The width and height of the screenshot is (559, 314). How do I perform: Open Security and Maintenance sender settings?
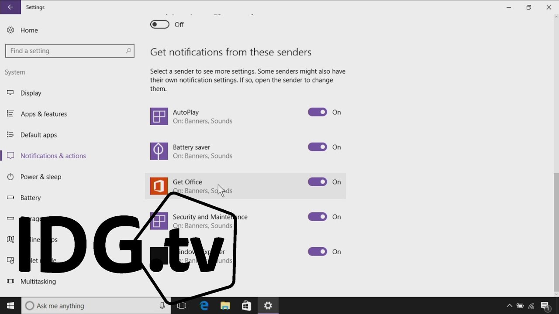click(x=245, y=221)
